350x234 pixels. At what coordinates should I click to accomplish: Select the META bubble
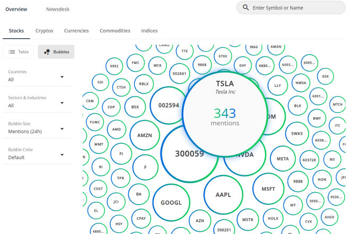[283, 159]
